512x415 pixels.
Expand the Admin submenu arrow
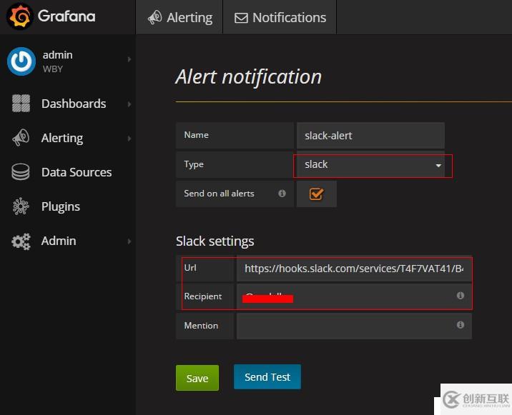pyautogui.click(x=129, y=241)
